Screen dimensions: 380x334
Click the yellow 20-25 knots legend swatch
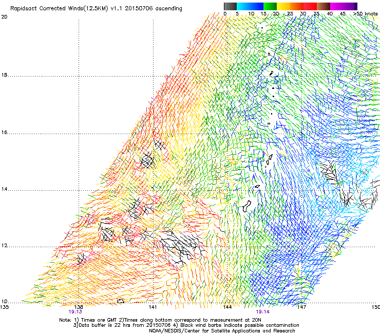[283, 6]
